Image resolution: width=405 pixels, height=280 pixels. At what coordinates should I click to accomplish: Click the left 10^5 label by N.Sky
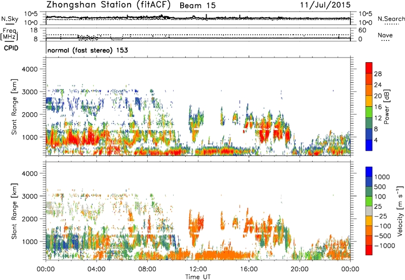(x=31, y=14)
